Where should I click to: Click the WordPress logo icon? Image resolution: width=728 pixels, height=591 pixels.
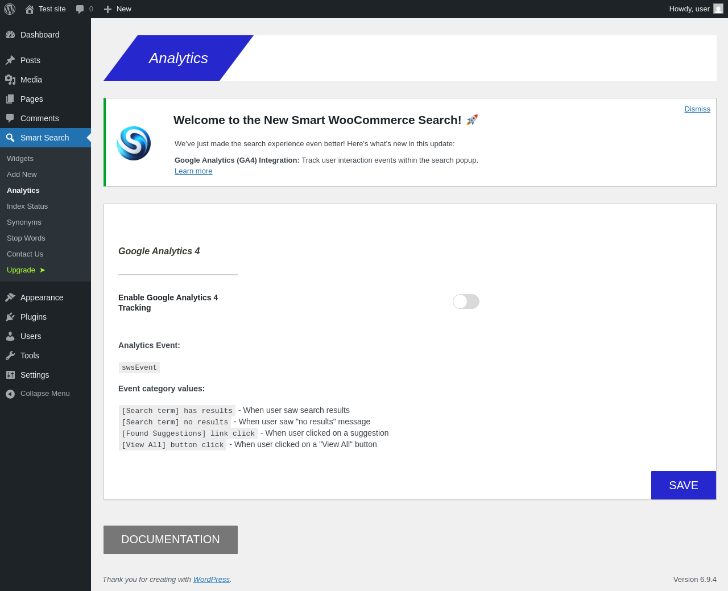(10, 9)
